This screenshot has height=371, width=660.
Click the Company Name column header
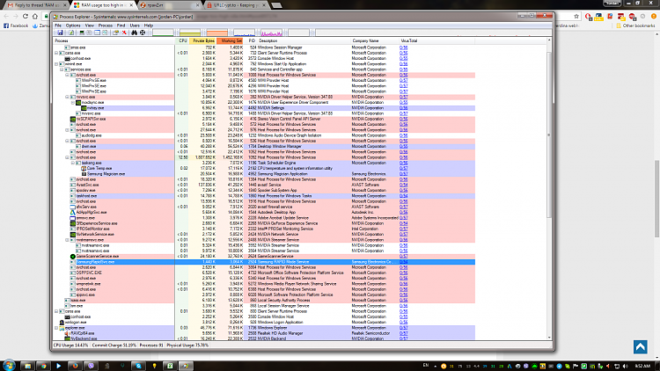tap(365, 40)
